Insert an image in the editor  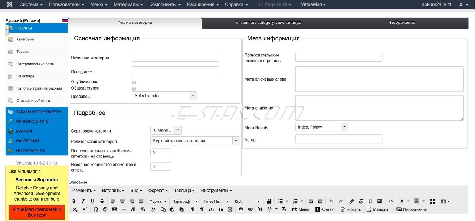pos(380,201)
